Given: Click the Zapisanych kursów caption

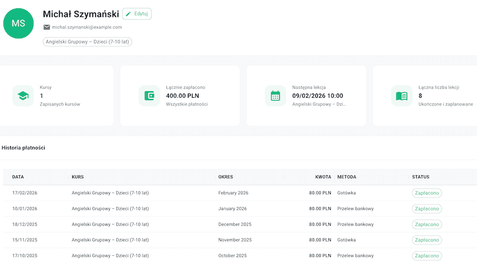Looking at the screenshot, I should pyautogui.click(x=60, y=104).
